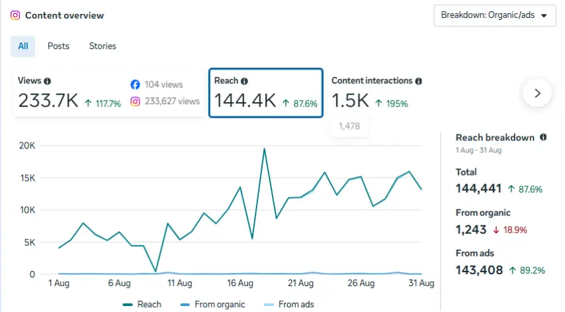Toggle the From ads legend item
This screenshot has width=565, height=312.
tap(289, 305)
